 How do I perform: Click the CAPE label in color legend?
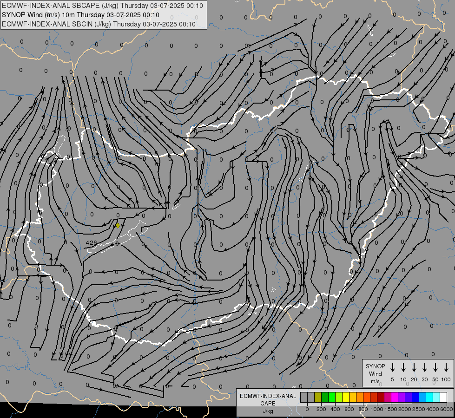[x=268, y=404]
